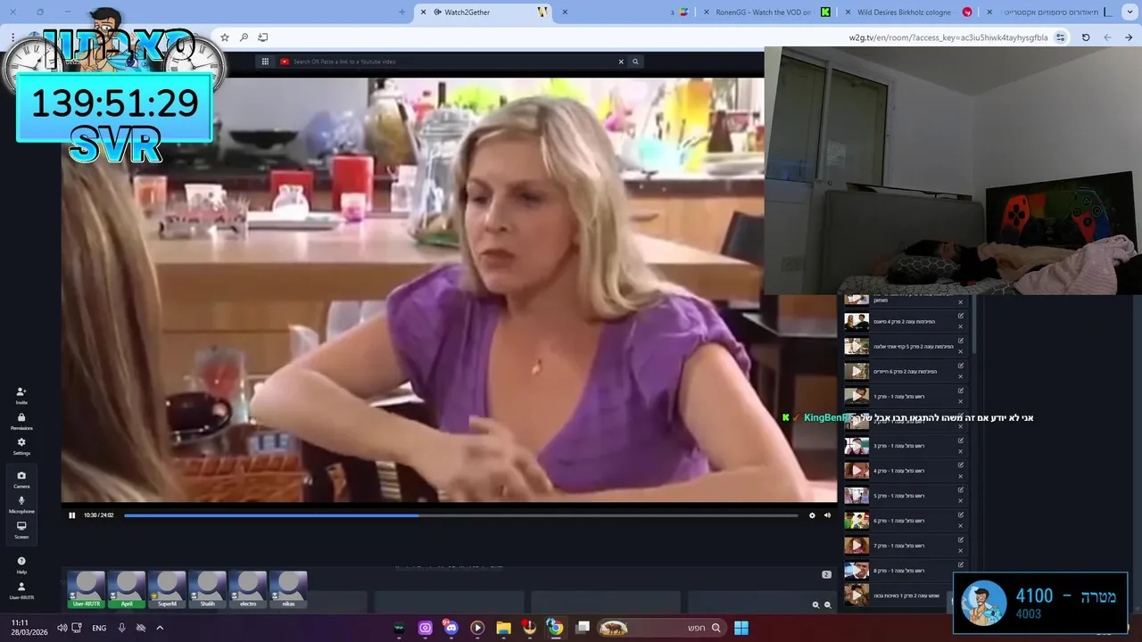Play playlist item season 2 episode 4

coord(856,322)
